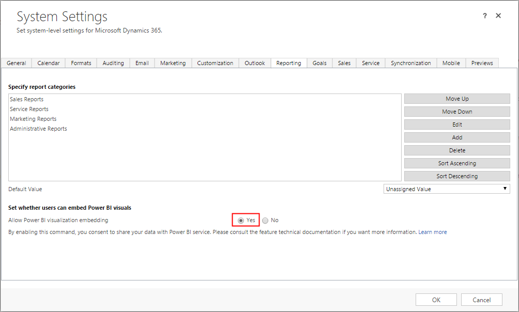This screenshot has height=312, width=519.
Task: Click the Move Down button
Action: tap(457, 112)
